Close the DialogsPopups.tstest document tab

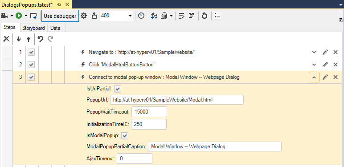[x=67, y=4]
